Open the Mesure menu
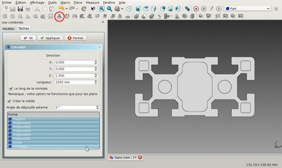This screenshot has height=168, width=282. coord(93,2)
